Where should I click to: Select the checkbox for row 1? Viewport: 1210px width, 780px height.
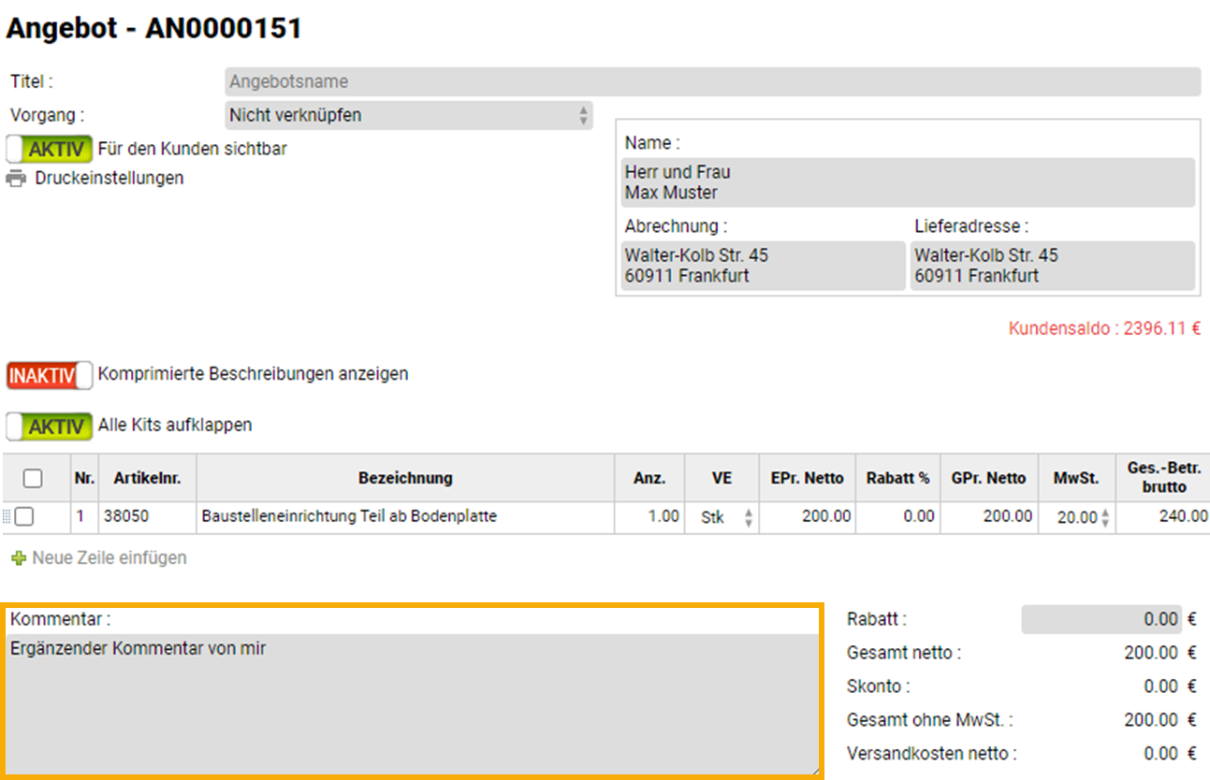[x=24, y=516]
